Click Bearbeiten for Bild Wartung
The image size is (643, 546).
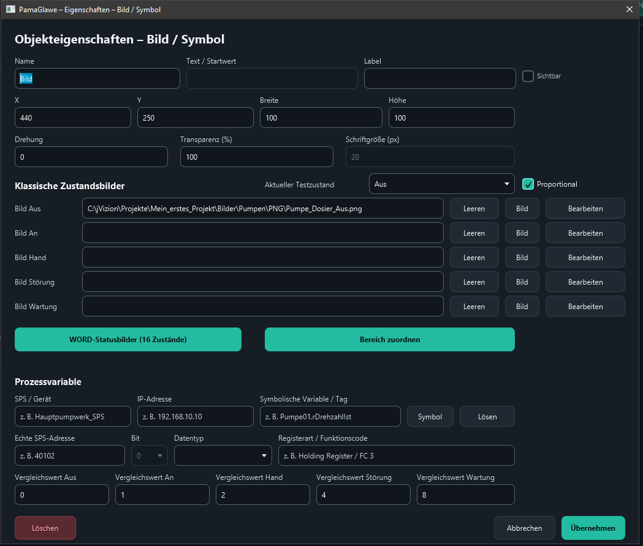point(585,307)
